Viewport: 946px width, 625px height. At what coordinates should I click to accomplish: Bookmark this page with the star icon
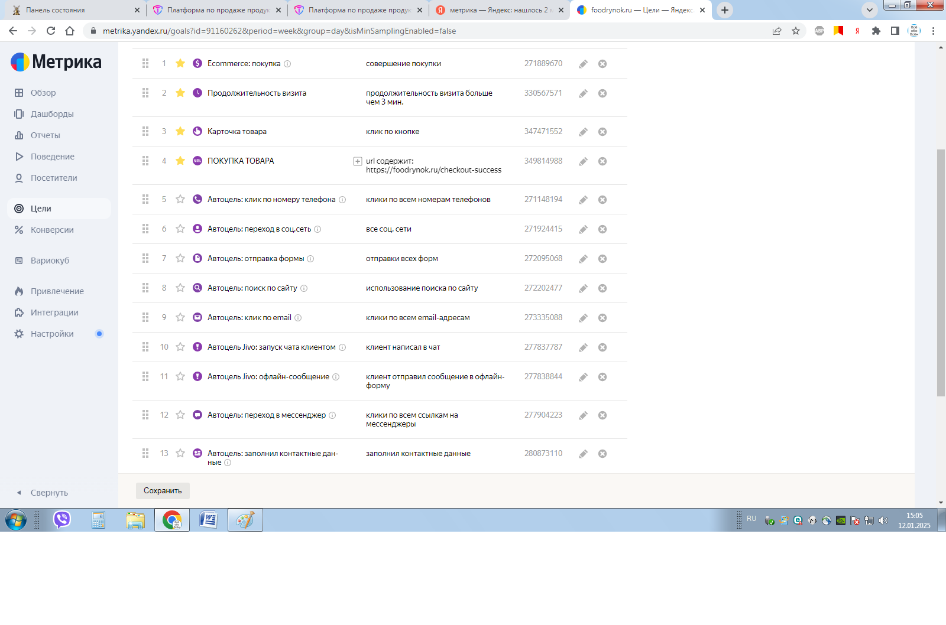click(796, 31)
